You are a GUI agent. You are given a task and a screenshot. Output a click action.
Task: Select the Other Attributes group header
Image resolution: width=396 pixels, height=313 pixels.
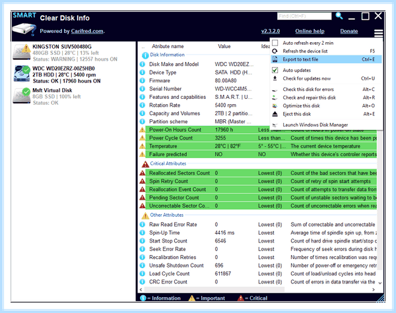pyautogui.click(x=167, y=215)
